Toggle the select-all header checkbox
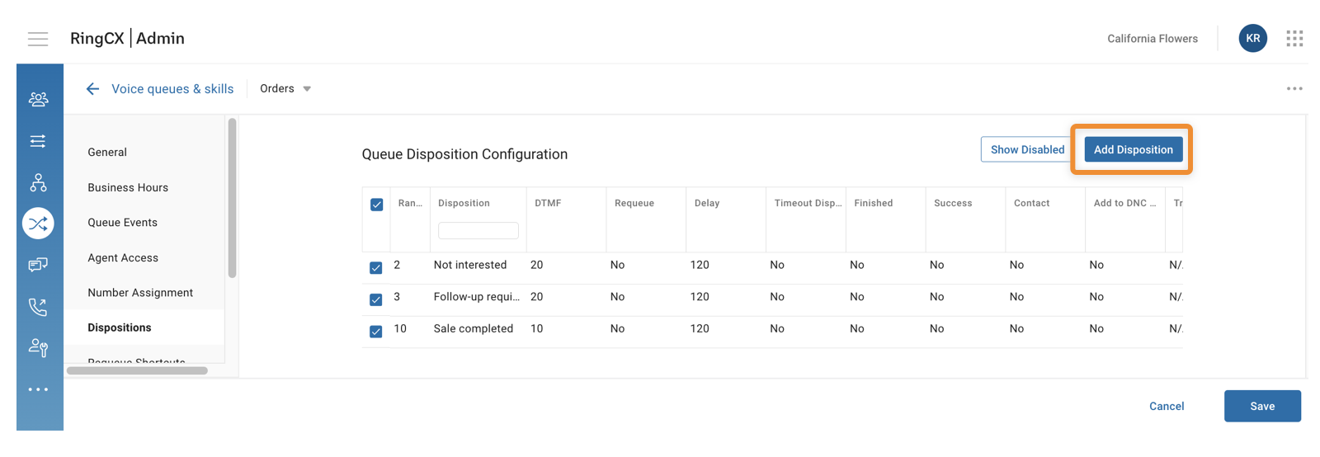The width and height of the screenshot is (1320, 457). 376,205
